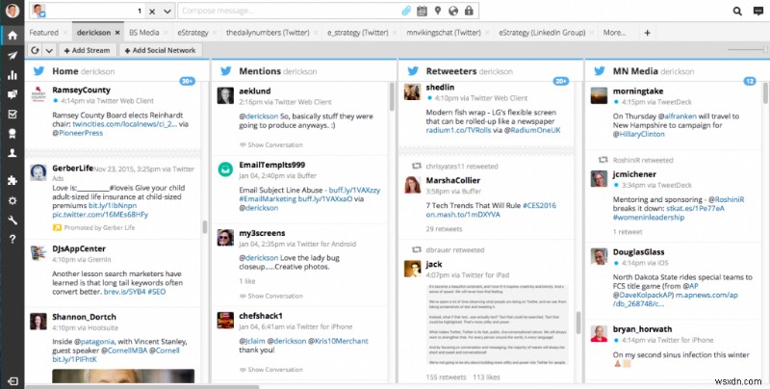Click the profile avatar at sidebar top
The image size is (770, 389).
(x=13, y=11)
